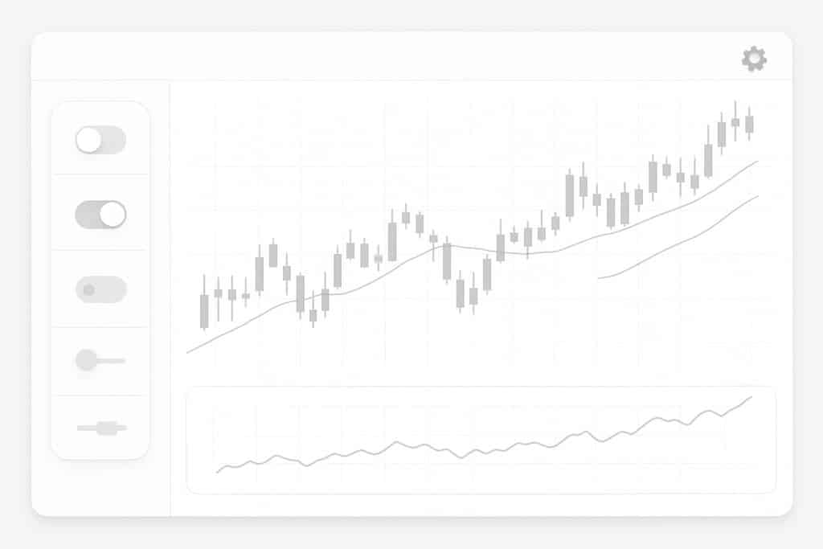Toggle the dimmed third switch with small dot
Screen dimensions: 823x549
point(100,289)
